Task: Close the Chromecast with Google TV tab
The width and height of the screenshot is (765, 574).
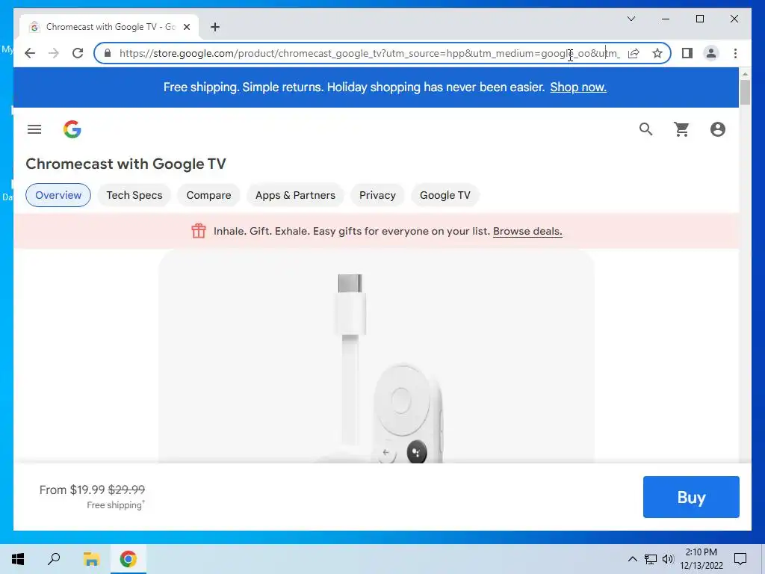Action: tap(186, 27)
